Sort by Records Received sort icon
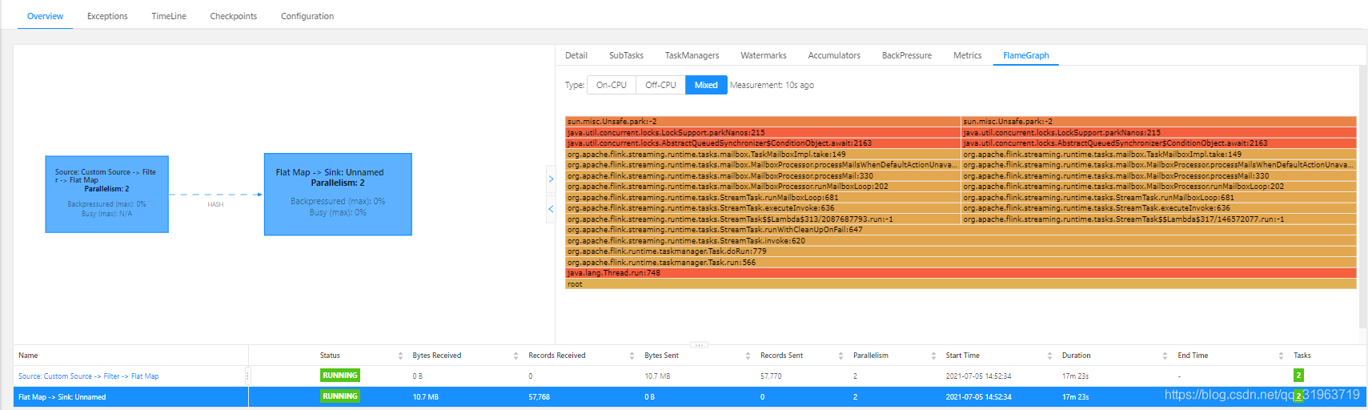 pyautogui.click(x=632, y=356)
